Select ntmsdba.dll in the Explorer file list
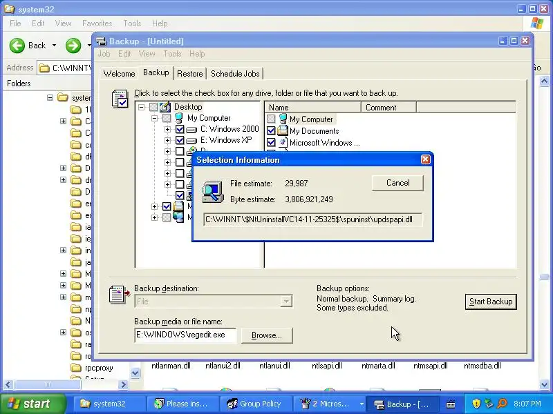The width and height of the screenshot is (553, 414). point(482,366)
